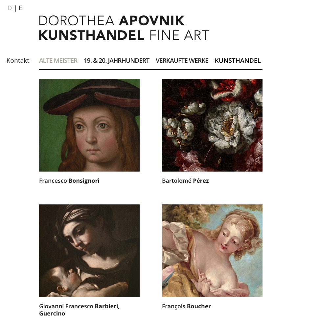Open the 19. & 20. Jahrhundert section

click(117, 61)
